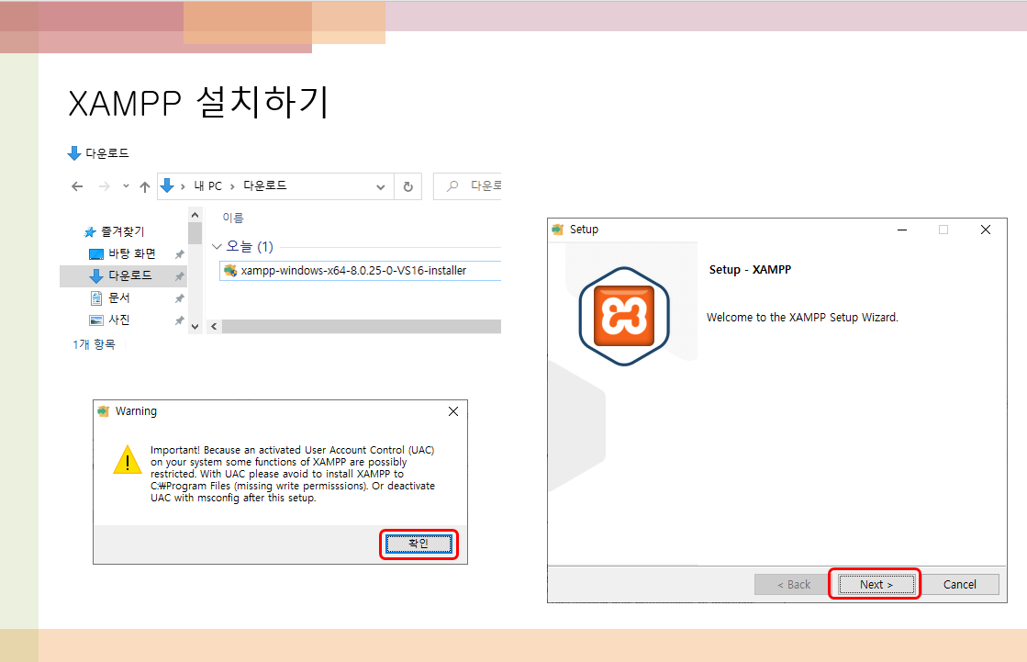Click the 다운로드 window title download icon
The image size is (1027, 662).
(74, 153)
